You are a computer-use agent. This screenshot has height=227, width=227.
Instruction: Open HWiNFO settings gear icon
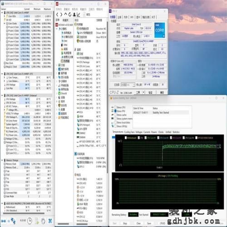click(43, 221)
